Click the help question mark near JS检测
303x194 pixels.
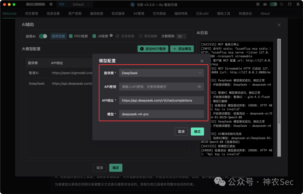(x=111, y=35)
